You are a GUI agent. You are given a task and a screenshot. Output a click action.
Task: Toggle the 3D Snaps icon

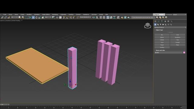64,18
